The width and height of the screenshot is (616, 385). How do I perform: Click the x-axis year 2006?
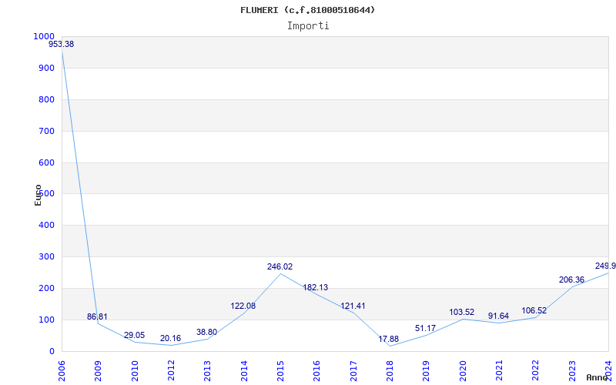point(62,371)
